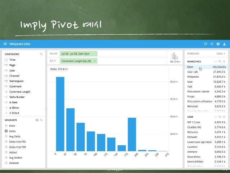Click the Comment Length dimension
230x173 pixels.
pyautogui.click(x=20, y=92)
